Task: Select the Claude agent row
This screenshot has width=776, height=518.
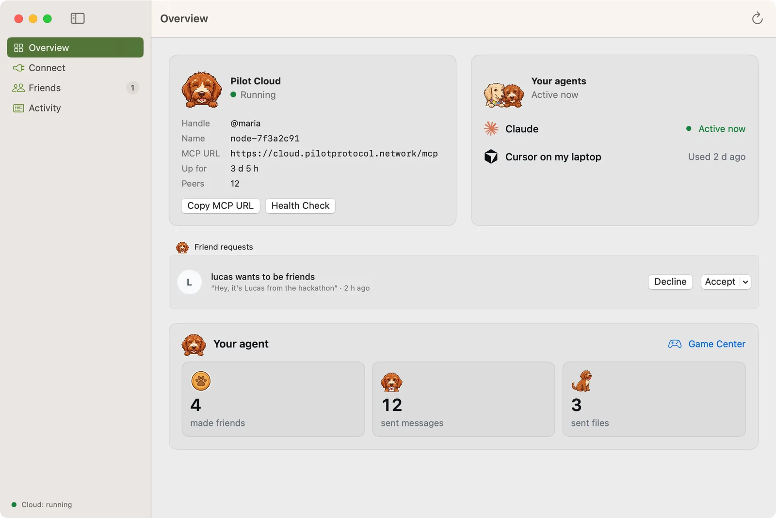Action: click(x=614, y=129)
